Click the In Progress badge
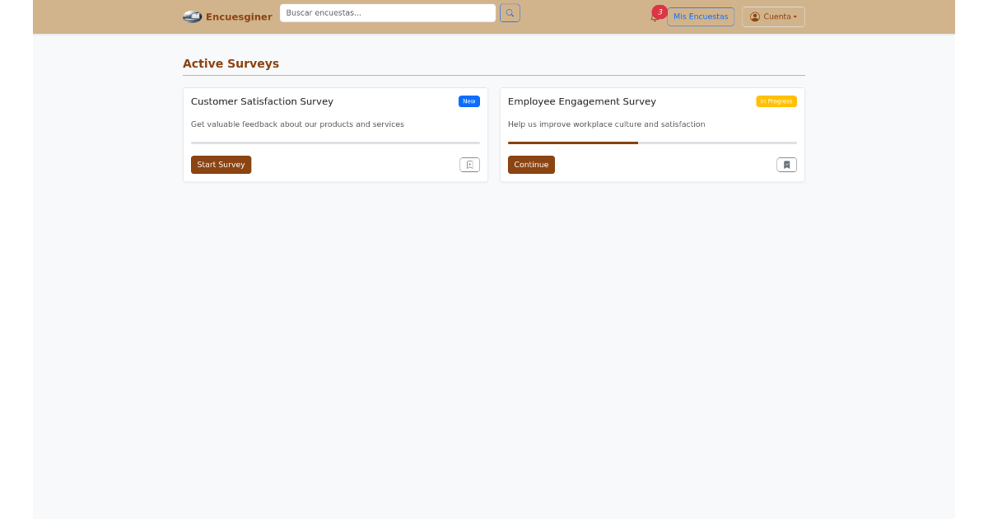Image resolution: width=988 pixels, height=519 pixels. tap(776, 101)
